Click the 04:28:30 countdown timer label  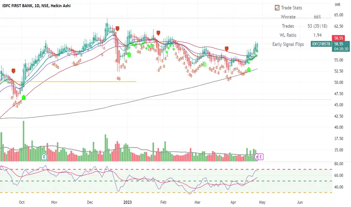pos(341,49)
